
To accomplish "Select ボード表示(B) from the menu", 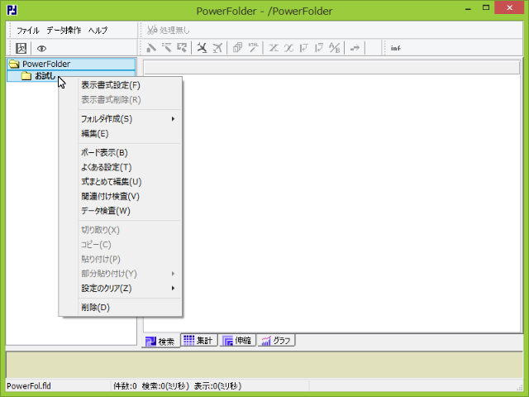I will coord(130,152).
